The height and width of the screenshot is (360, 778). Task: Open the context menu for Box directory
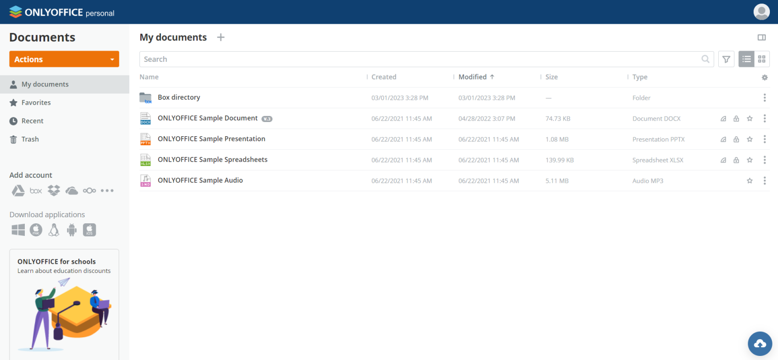(764, 97)
